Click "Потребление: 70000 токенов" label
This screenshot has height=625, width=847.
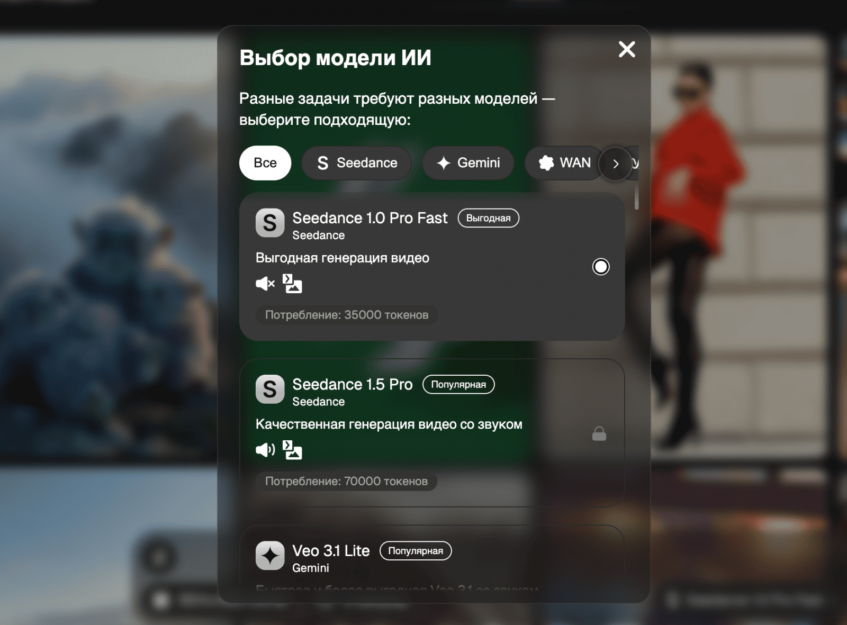346,482
